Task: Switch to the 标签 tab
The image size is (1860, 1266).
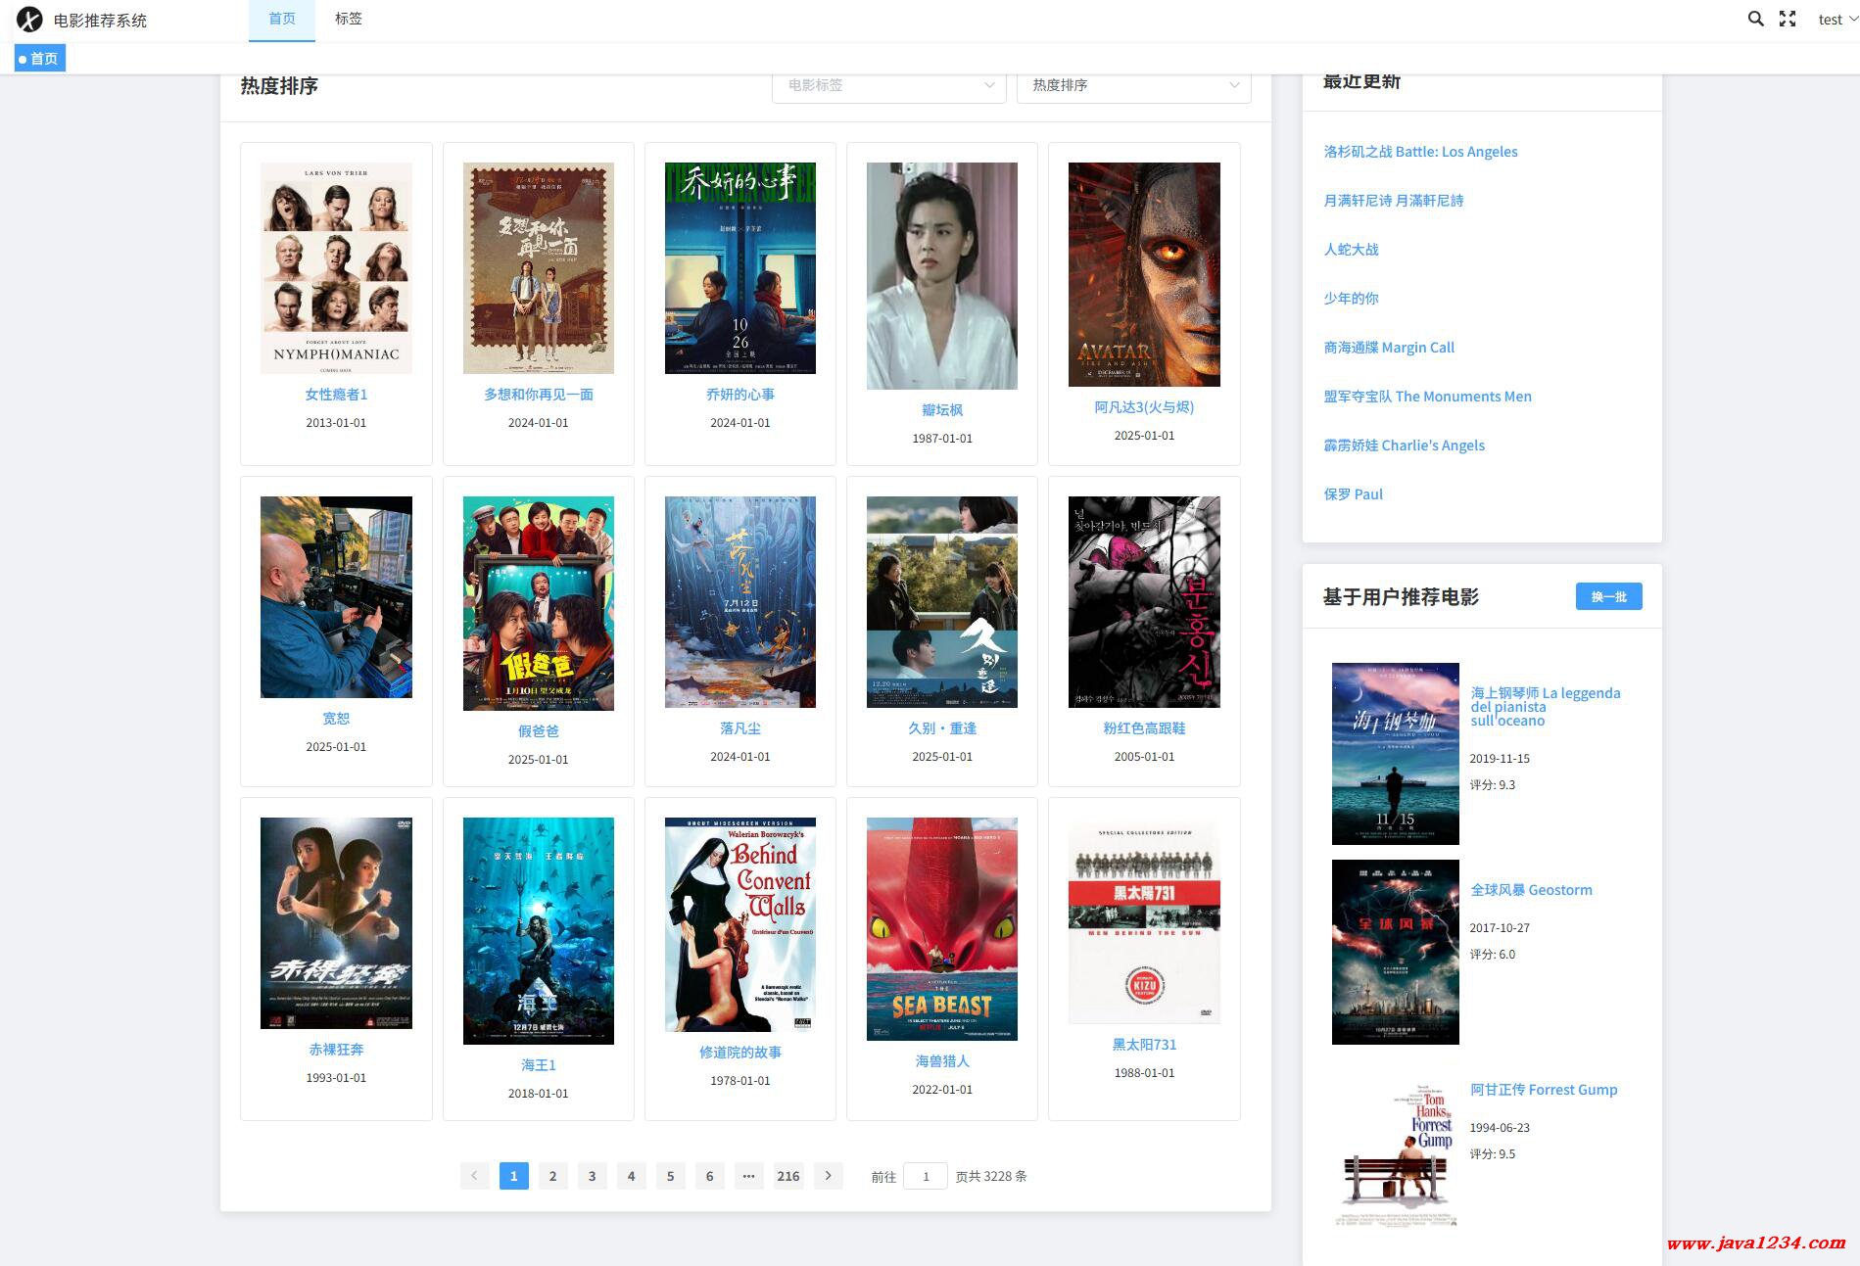Action: tap(348, 19)
